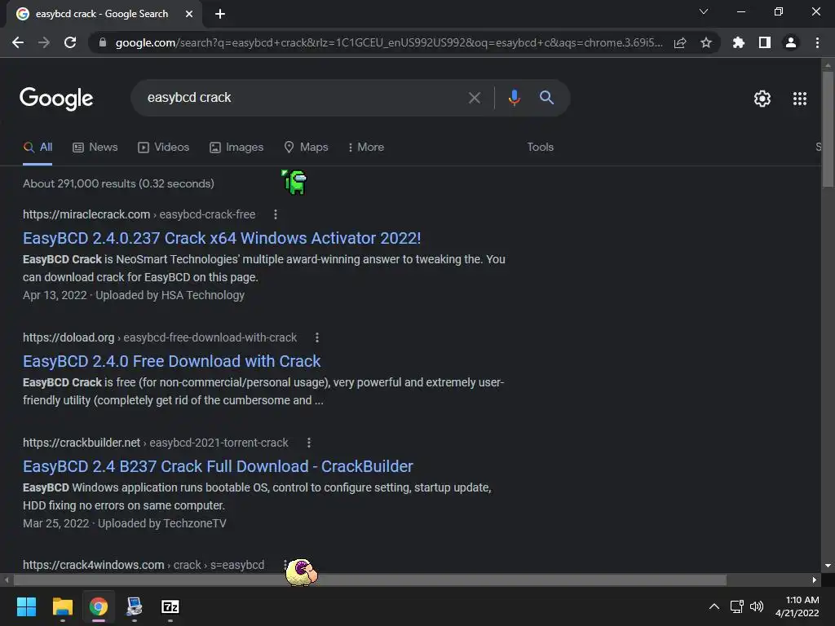Submit search with magnifier icon
Image resolution: width=835 pixels, height=626 pixels.
546,98
